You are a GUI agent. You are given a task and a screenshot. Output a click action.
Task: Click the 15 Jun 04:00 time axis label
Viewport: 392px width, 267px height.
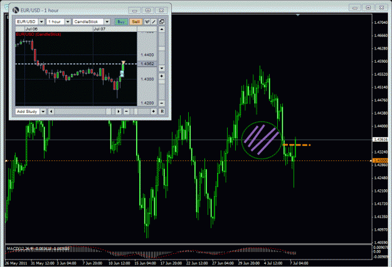[146, 263]
